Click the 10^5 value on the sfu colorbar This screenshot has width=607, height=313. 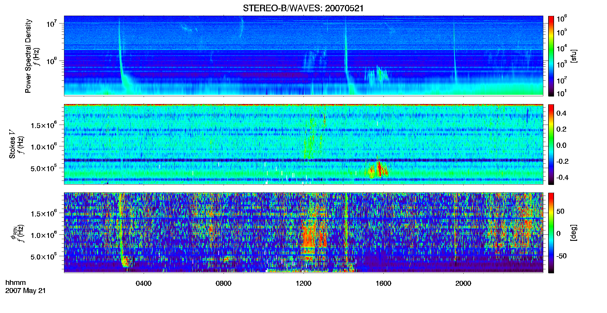[x=562, y=32]
